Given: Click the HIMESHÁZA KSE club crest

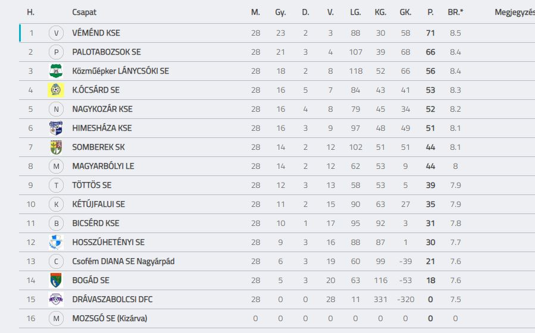Looking at the screenshot, I should coord(56,128).
